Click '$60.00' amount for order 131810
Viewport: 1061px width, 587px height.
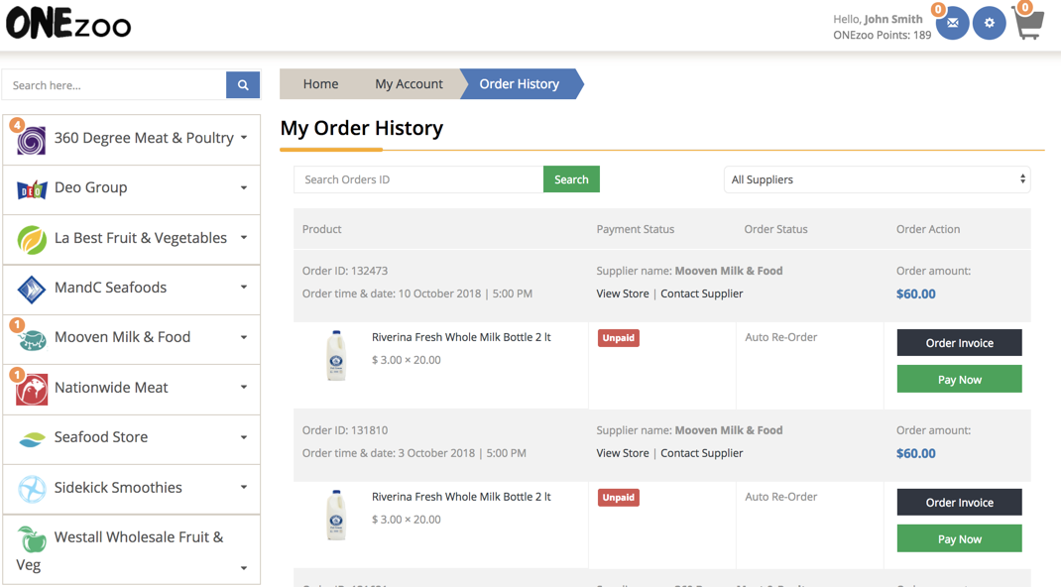916,454
